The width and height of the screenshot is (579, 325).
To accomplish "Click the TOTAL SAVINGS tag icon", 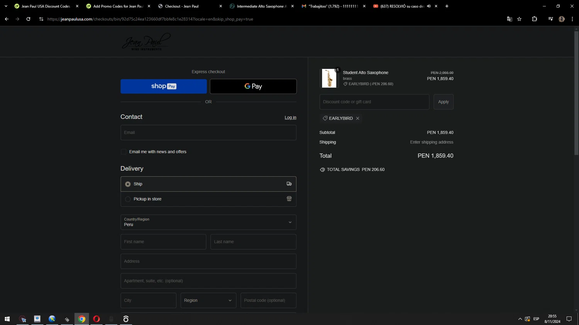I will (x=322, y=169).
